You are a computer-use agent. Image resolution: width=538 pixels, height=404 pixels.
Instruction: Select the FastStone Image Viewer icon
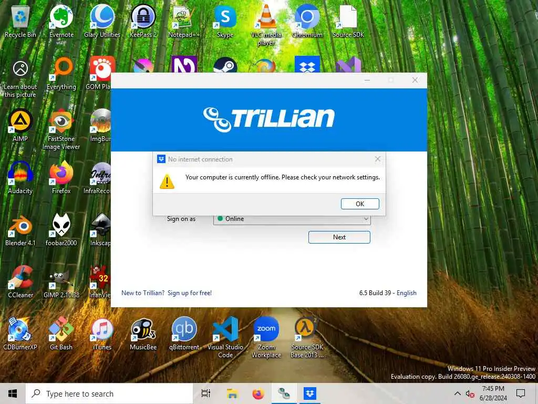pyautogui.click(x=61, y=129)
